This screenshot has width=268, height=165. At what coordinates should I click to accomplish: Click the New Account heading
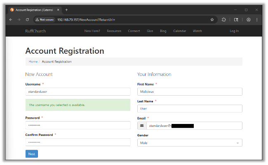point(39,74)
